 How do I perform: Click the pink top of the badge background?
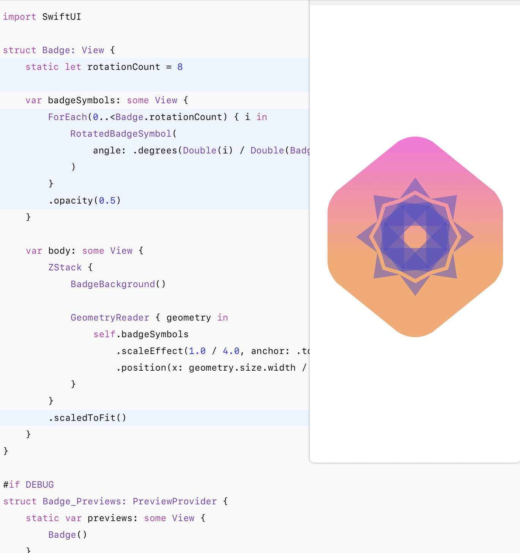tap(415, 152)
